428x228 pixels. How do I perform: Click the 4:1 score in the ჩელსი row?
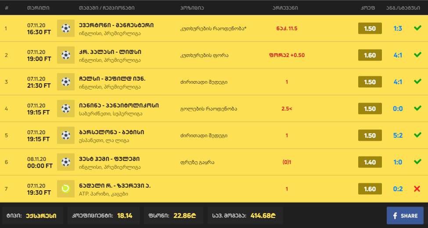(x=398, y=82)
